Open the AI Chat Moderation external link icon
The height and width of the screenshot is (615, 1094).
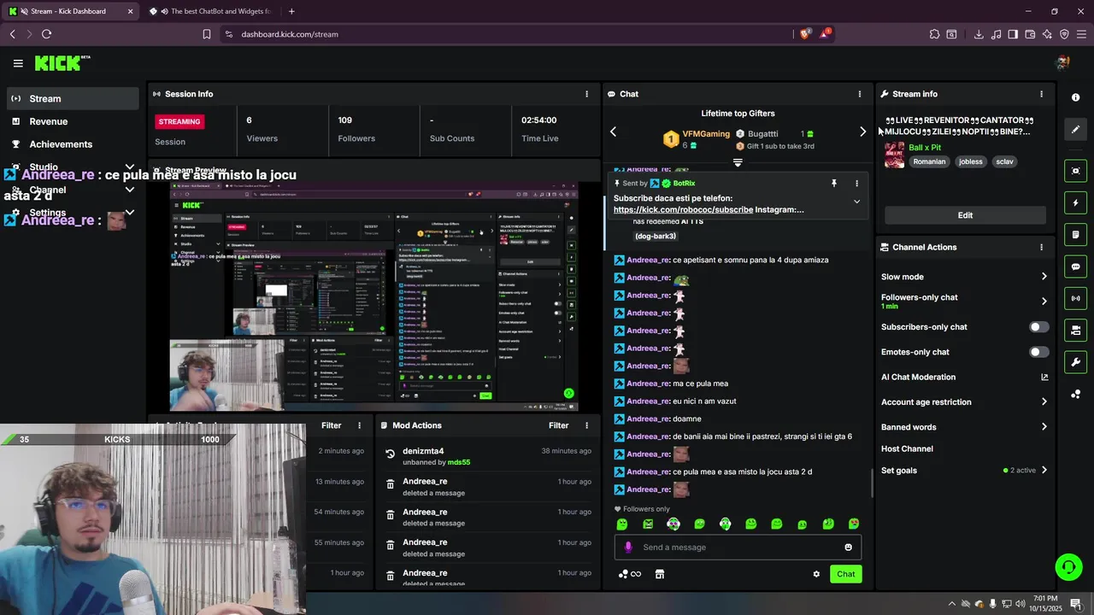pos(1044,377)
